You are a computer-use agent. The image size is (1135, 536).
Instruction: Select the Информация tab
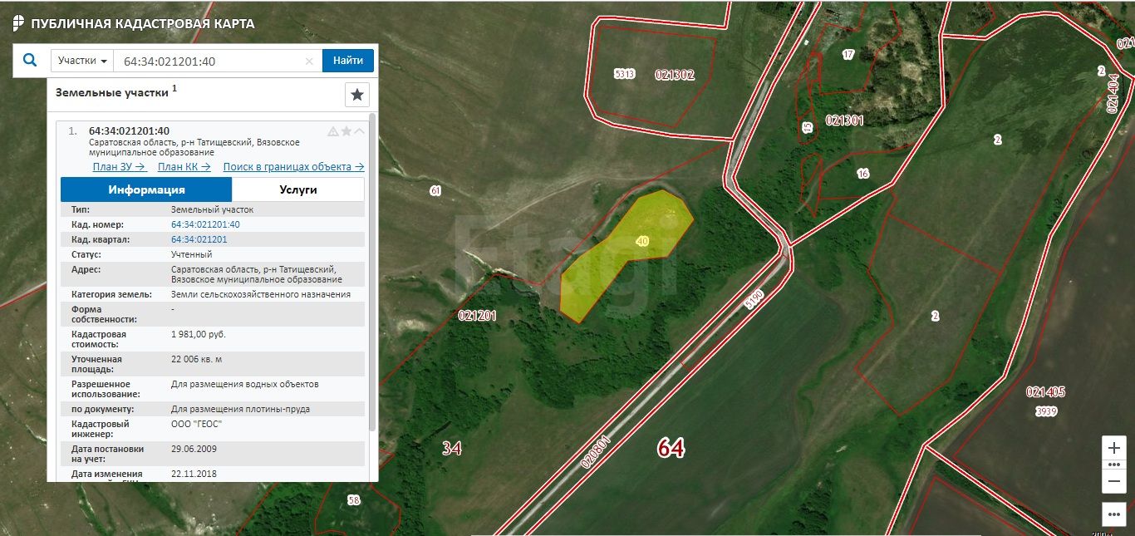[x=146, y=189]
